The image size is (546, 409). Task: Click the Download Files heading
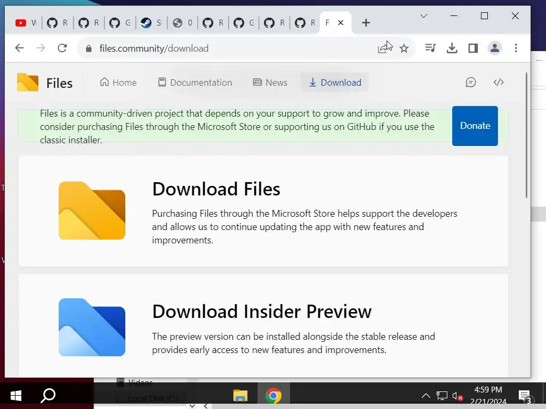click(x=216, y=189)
